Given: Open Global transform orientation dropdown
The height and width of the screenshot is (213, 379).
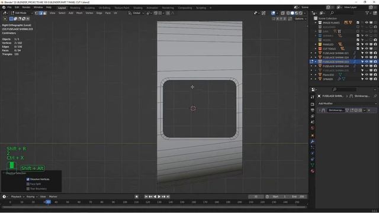Looking at the screenshot, I should (x=136, y=13).
